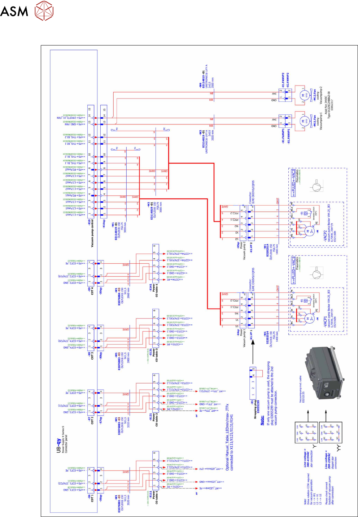The height and width of the screenshot is (517, 358).
Task: Select pump symbol in FLUID+-VAC1 box
Action: point(316,274)
